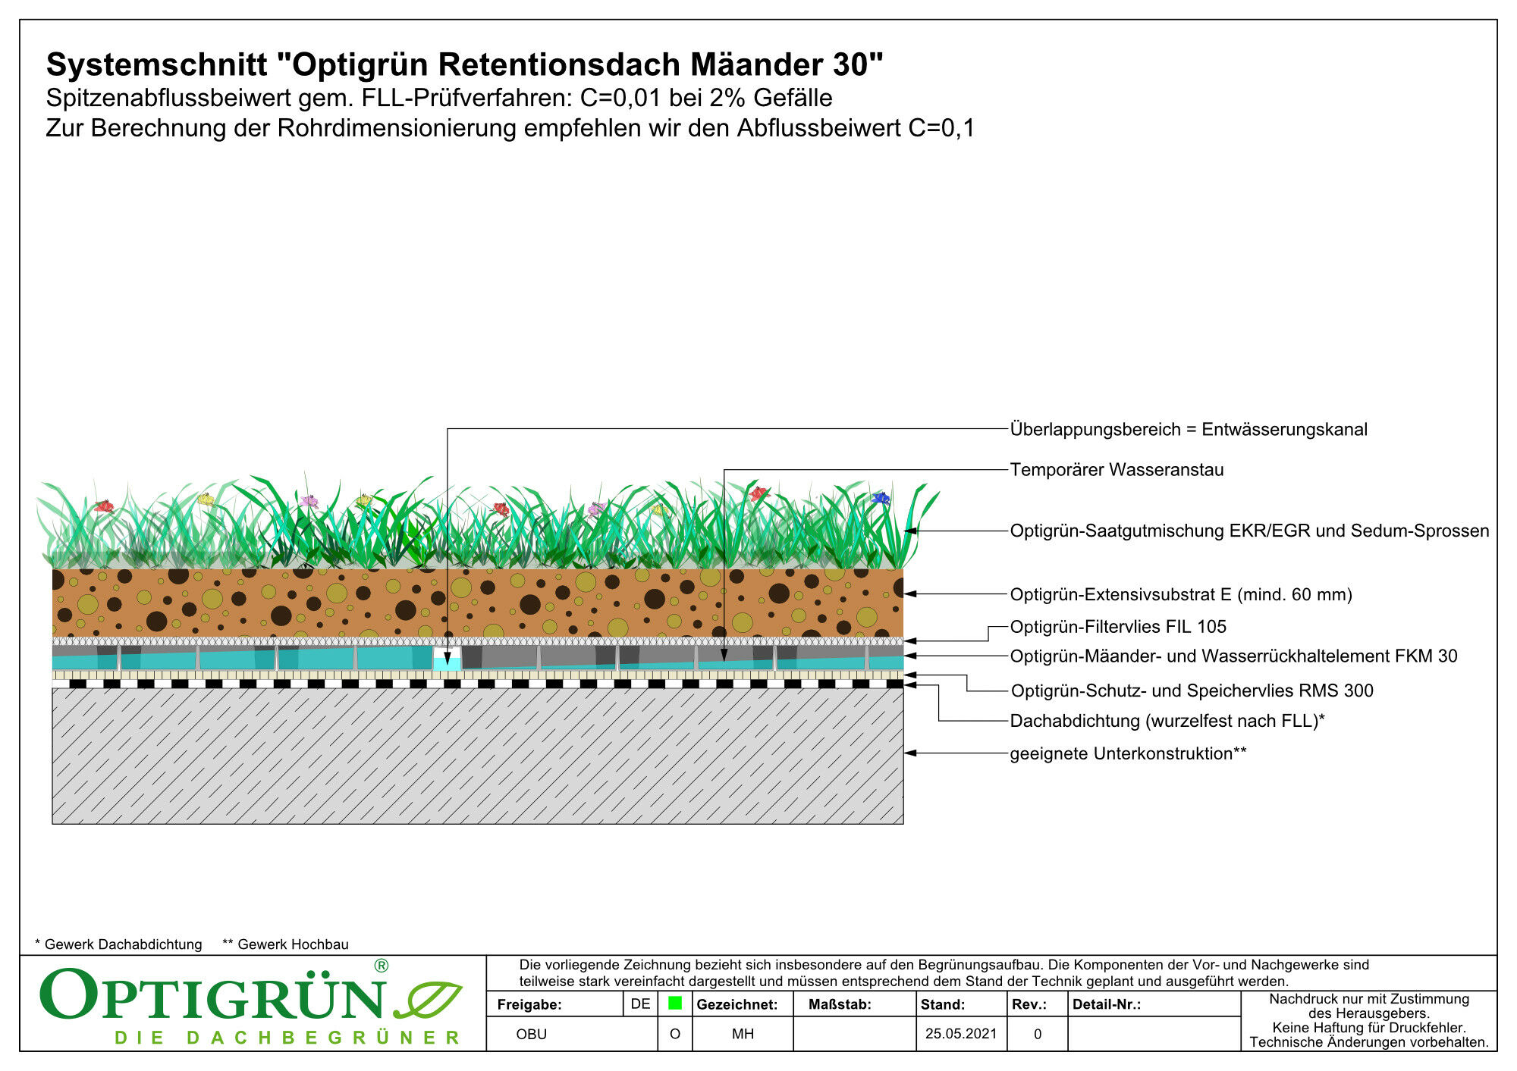The width and height of the screenshot is (1517, 1071).
Task: Click the revision value "0"
Action: [1038, 1035]
